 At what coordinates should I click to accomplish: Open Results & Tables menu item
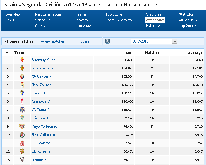(x=48, y=14)
